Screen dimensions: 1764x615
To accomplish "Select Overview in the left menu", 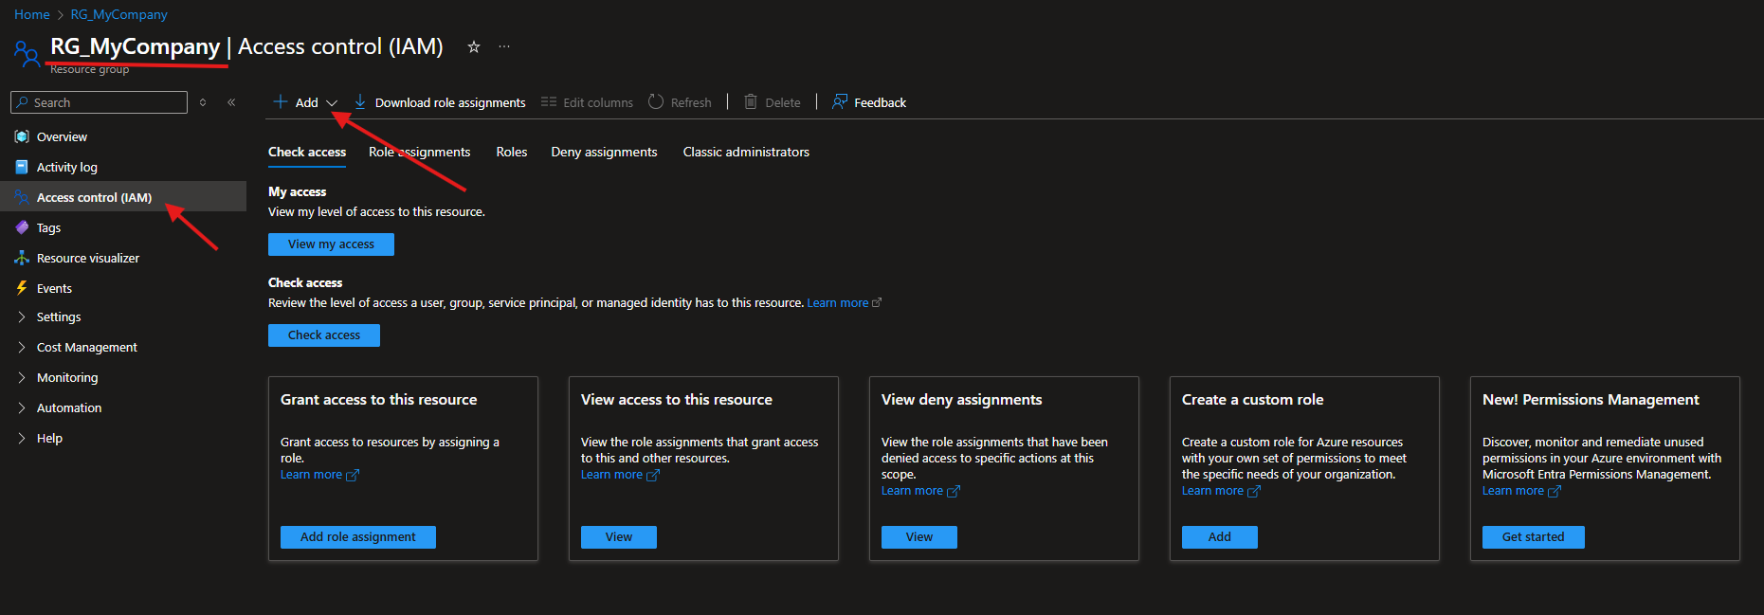I will 123,136.
